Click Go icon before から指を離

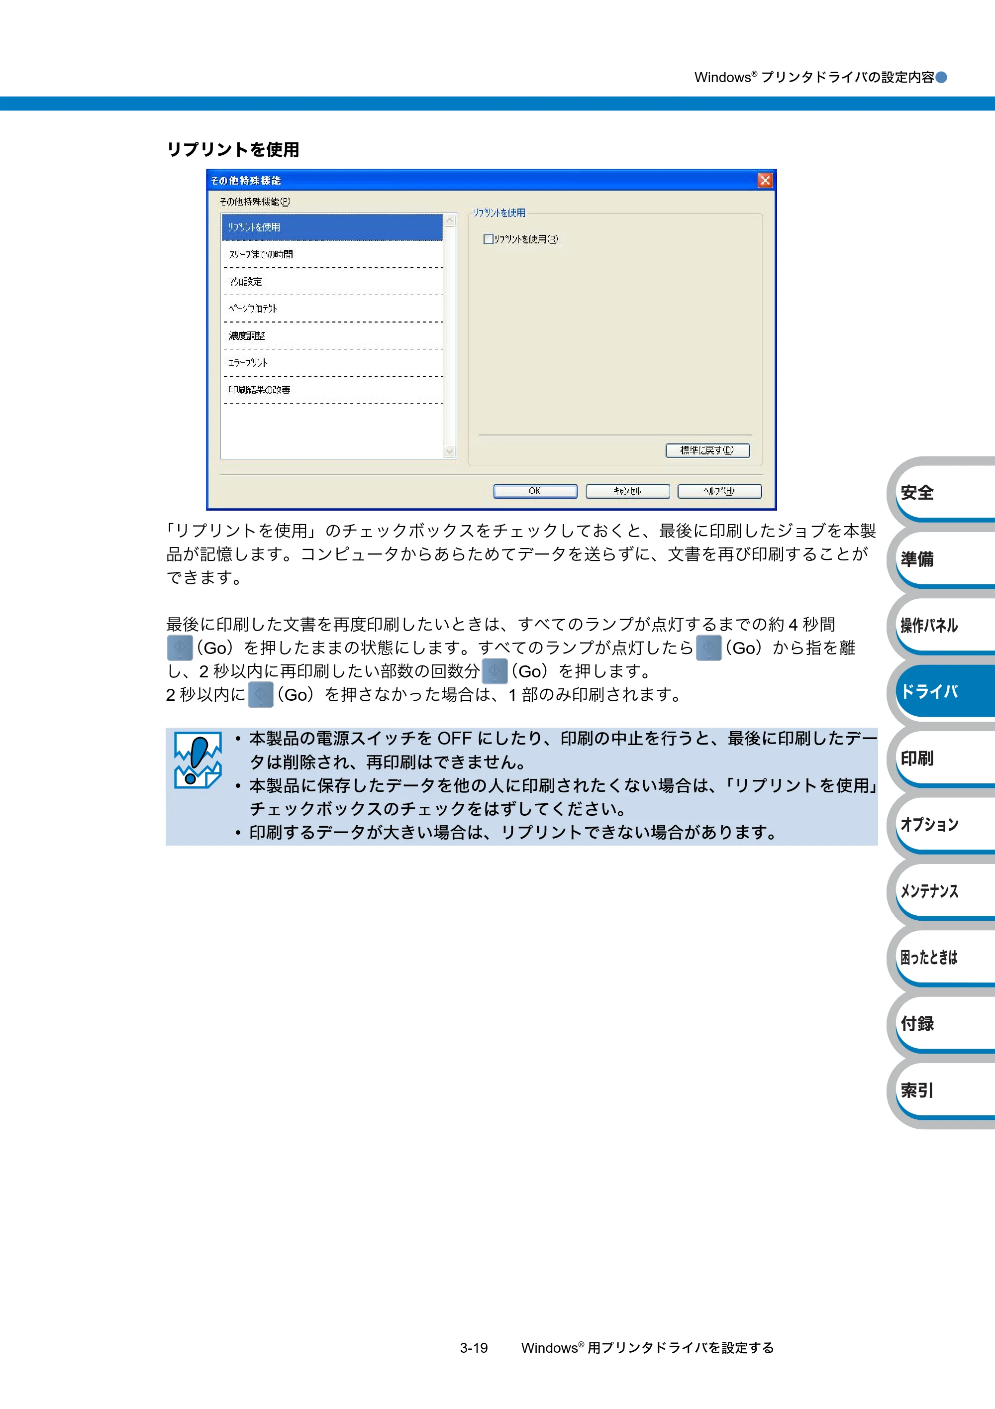click(x=708, y=648)
